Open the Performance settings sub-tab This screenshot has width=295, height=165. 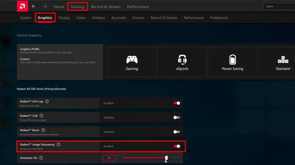pos(194,18)
